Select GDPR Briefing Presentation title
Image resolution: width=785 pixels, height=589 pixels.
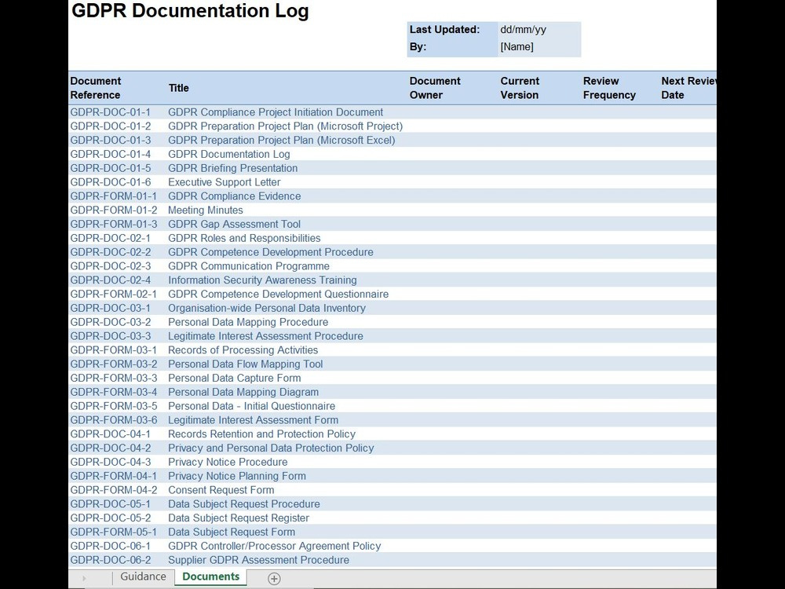pyautogui.click(x=233, y=168)
